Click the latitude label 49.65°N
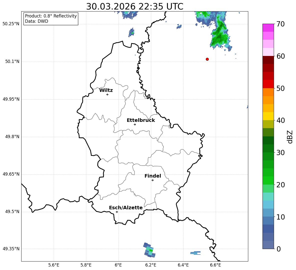 [11, 174]
